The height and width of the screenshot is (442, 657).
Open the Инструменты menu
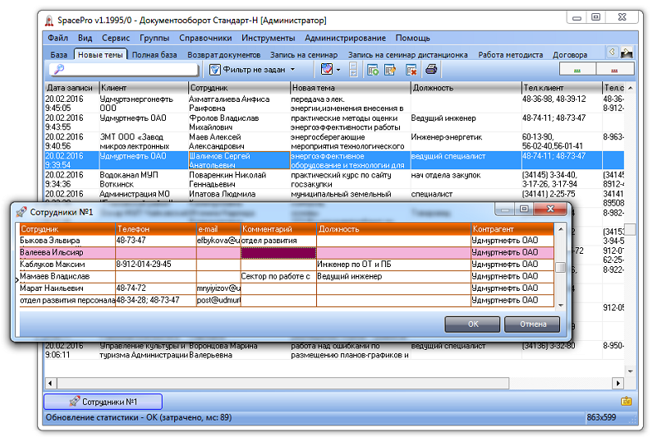pyautogui.click(x=269, y=38)
